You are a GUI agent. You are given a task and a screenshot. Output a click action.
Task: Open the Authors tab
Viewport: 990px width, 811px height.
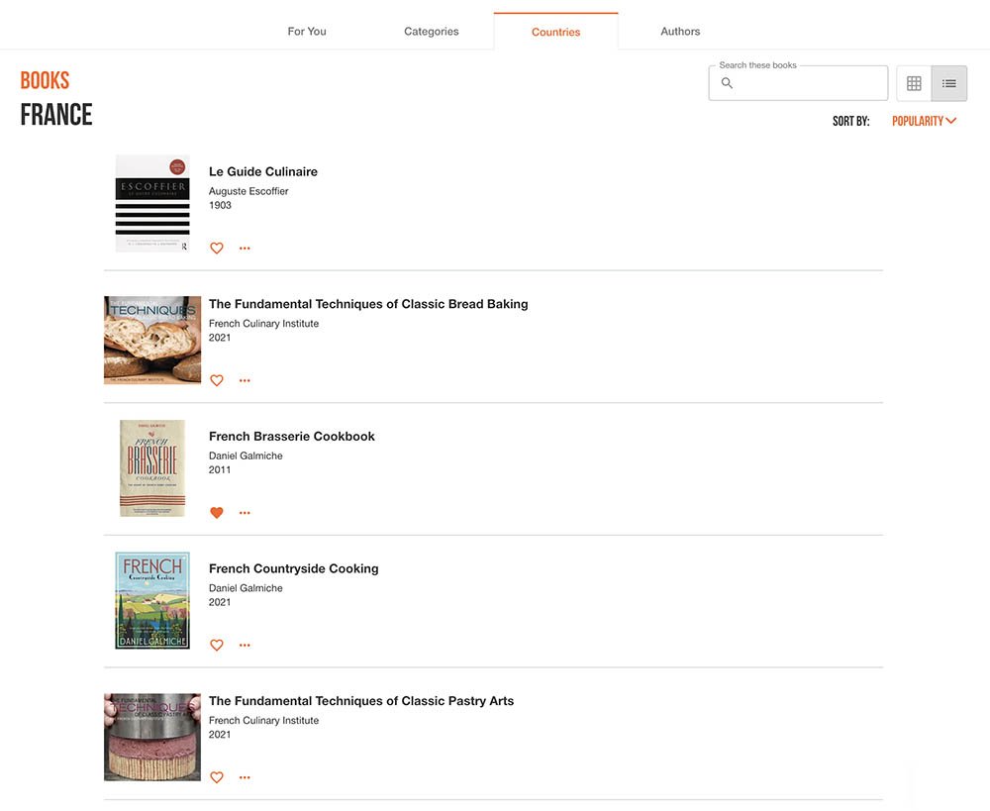[x=680, y=31]
